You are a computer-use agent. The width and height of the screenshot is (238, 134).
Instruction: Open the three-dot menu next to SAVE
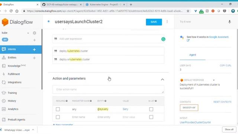coord(167,22)
